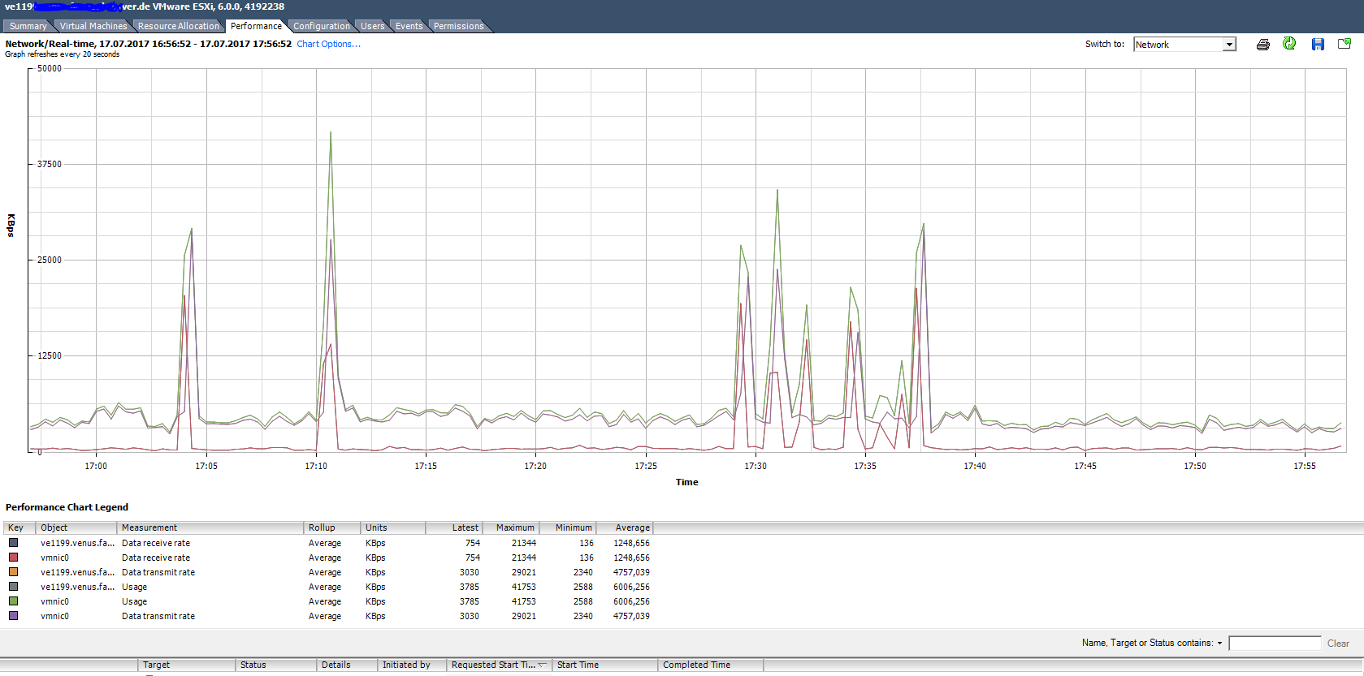Click the green vmnic0 Usage color key
Screen dimensions: 1364x676
click(13, 601)
